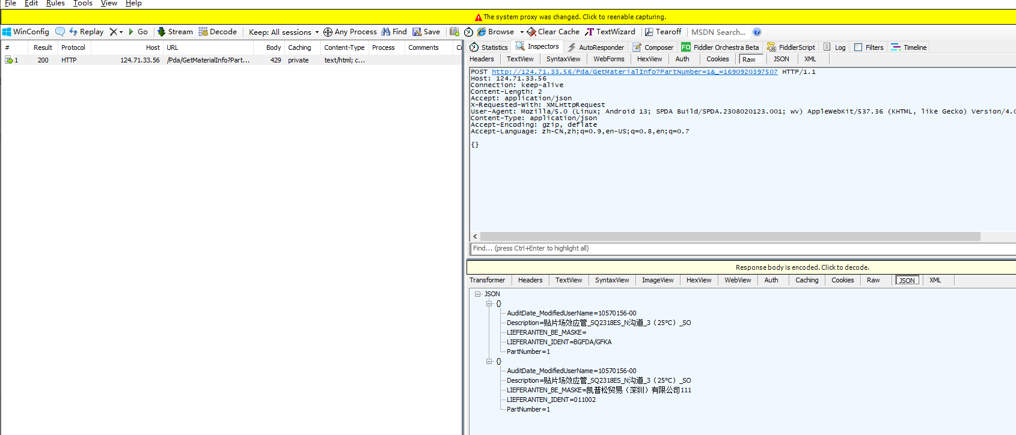Click the Clear Cache icon
1016x435 pixels.
pos(531,32)
